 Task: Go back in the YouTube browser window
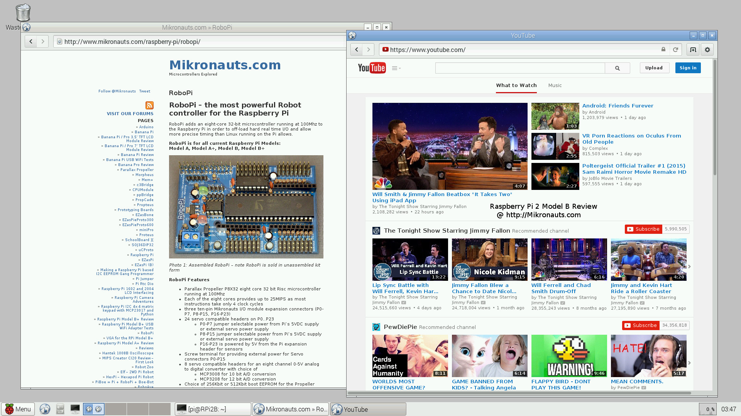357,50
